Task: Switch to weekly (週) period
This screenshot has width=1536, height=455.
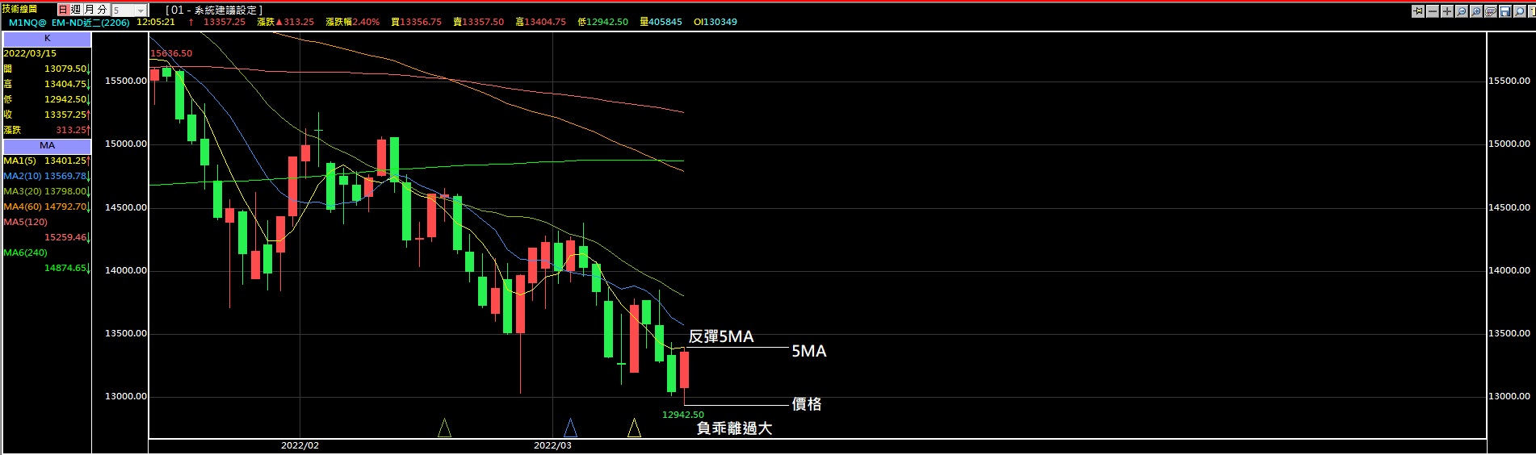Action: pyautogui.click(x=76, y=10)
